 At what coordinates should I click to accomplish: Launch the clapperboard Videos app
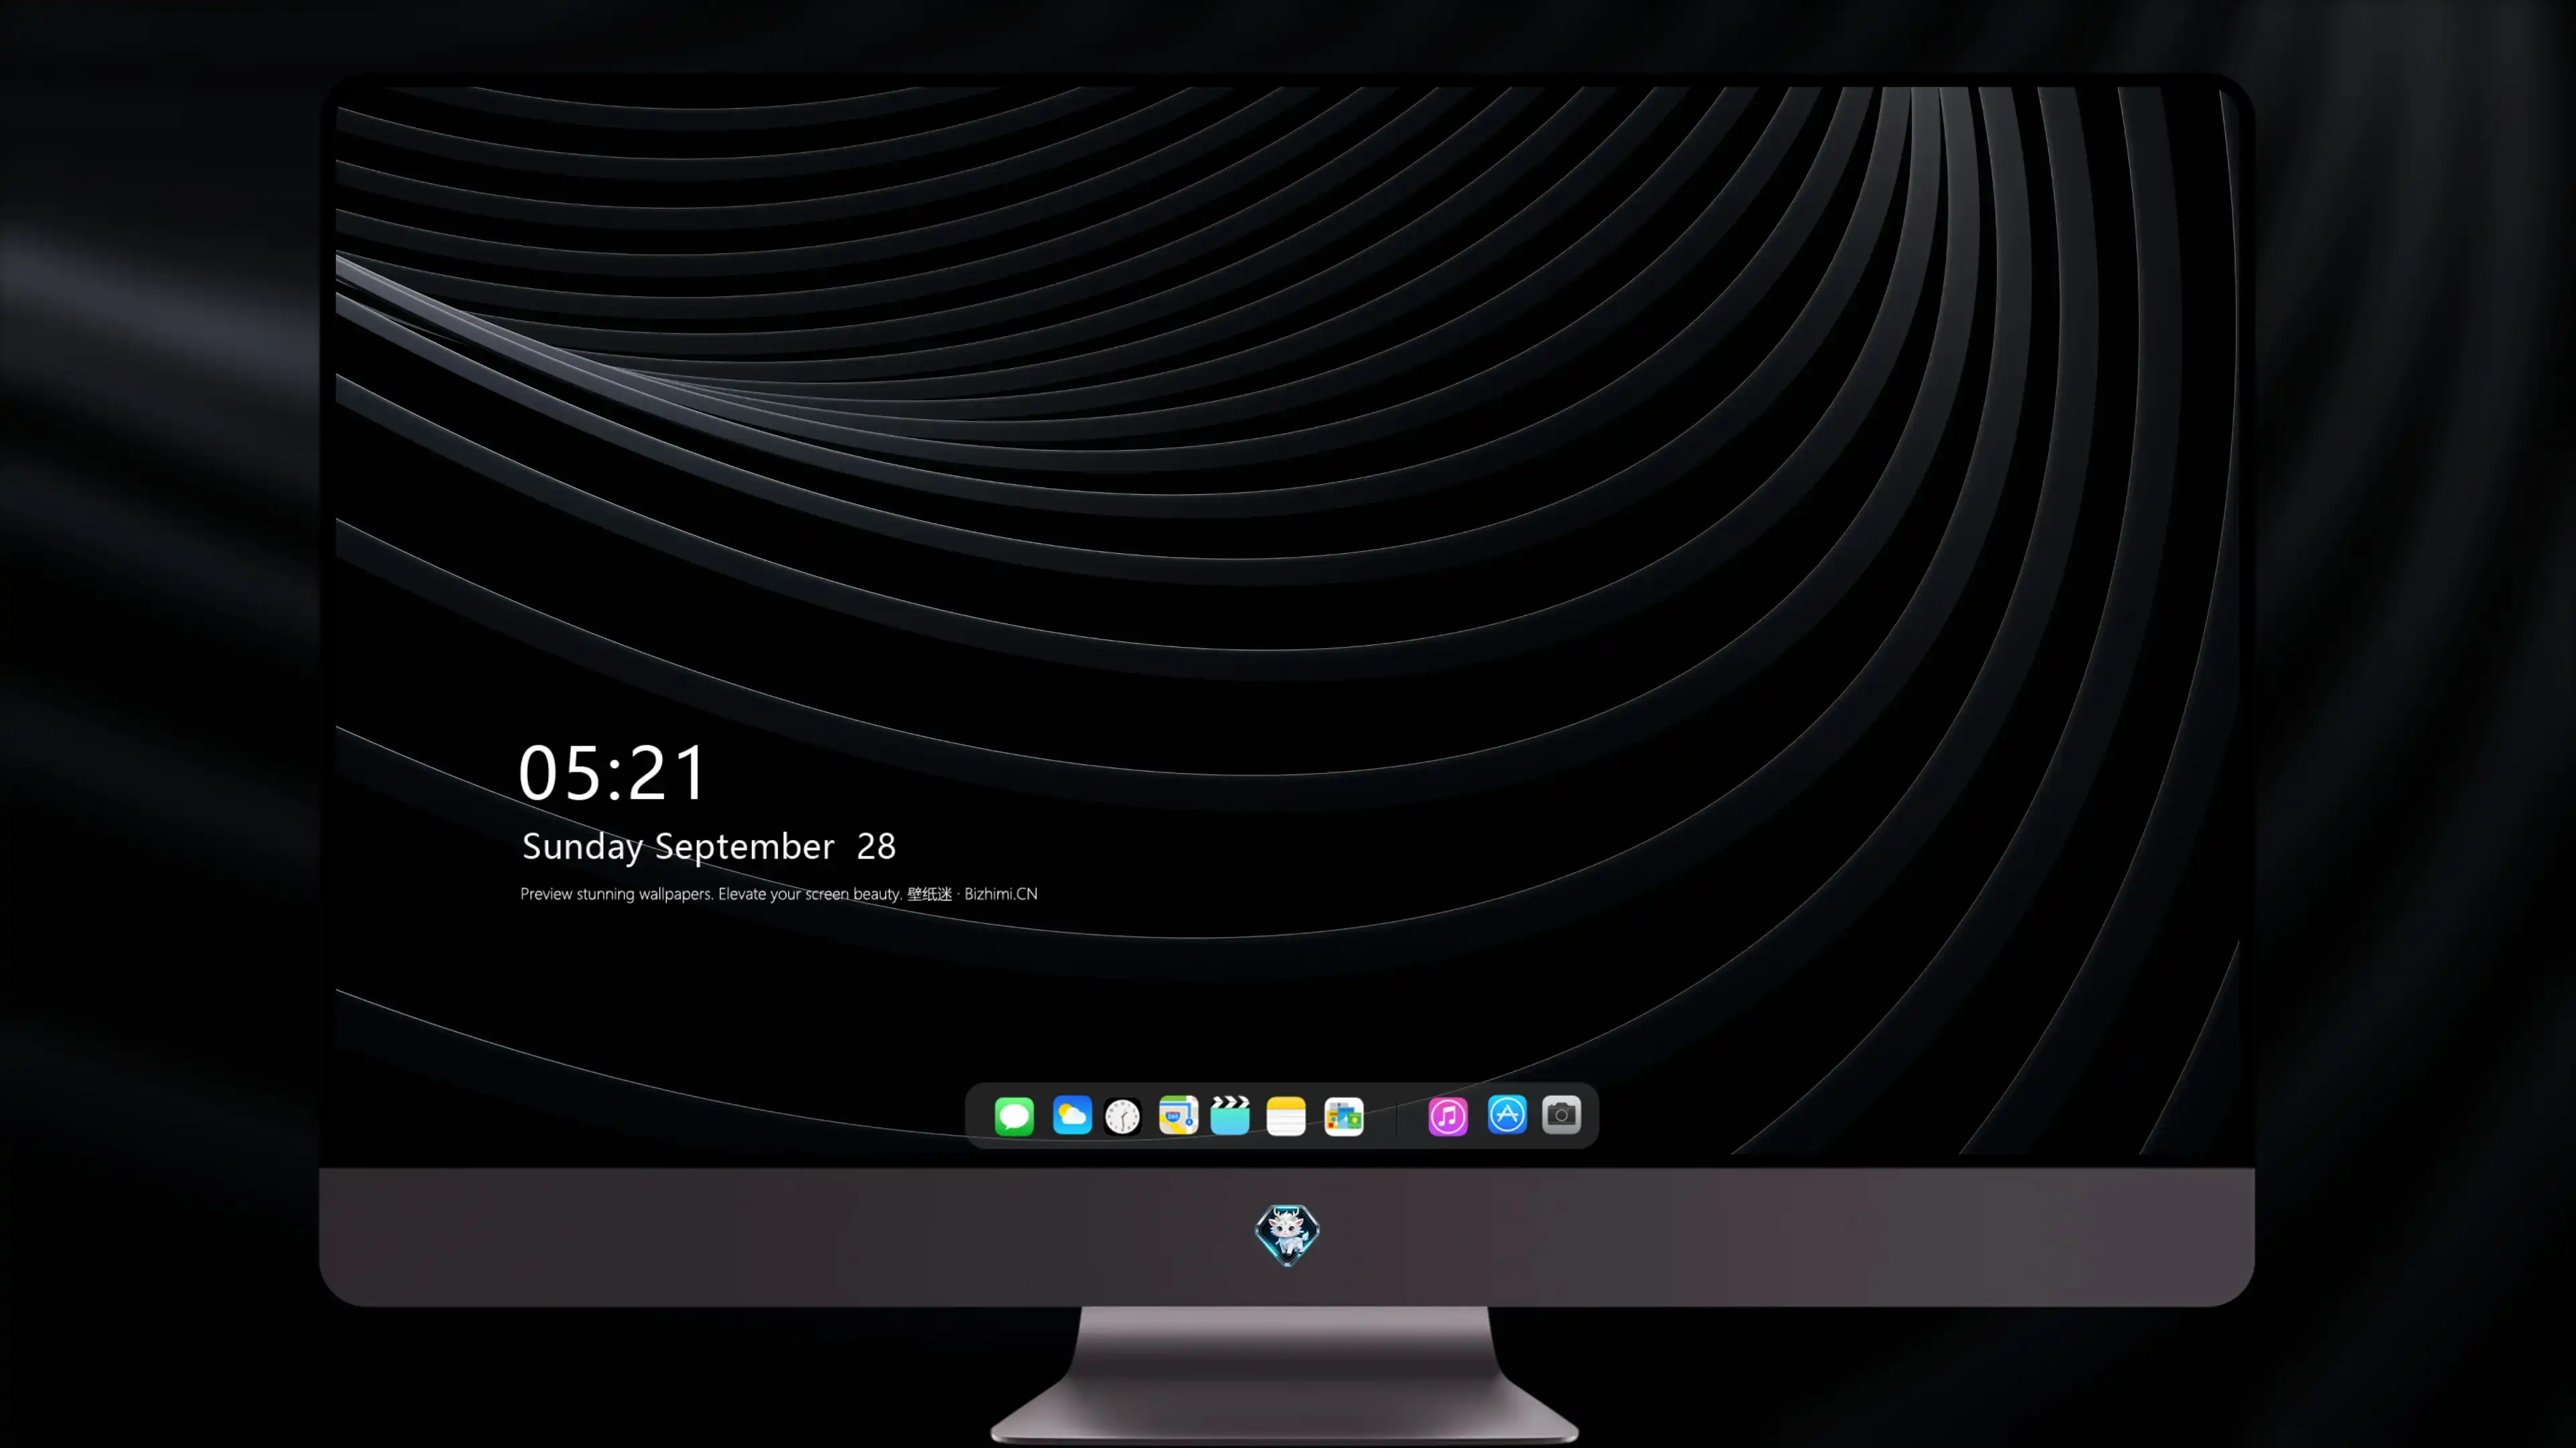coord(1230,1115)
